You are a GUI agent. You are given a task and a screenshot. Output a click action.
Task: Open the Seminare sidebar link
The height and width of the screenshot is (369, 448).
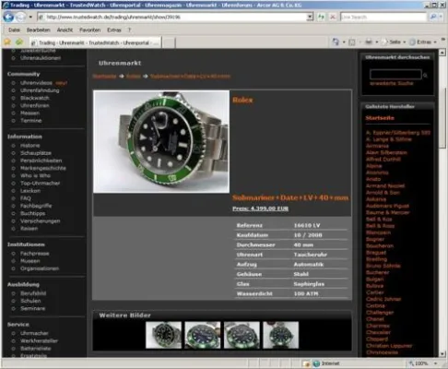coord(32,308)
